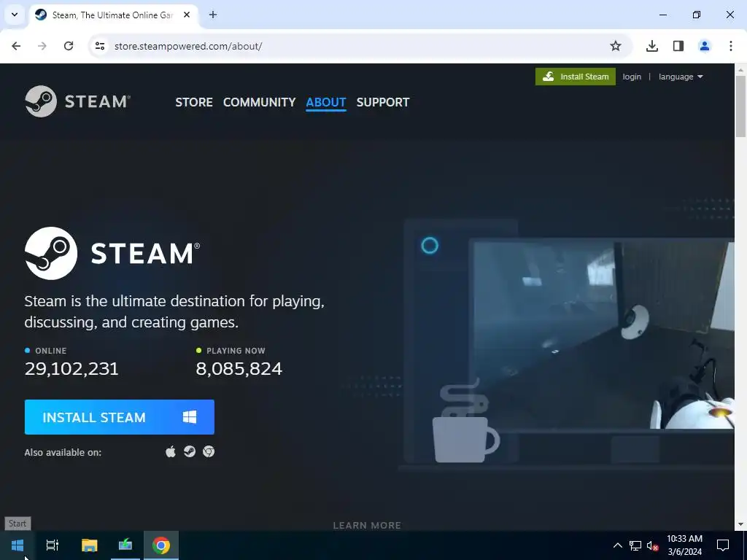Open the macOS download Apple icon
Viewport: 747px width, 560px height.
coord(171,451)
